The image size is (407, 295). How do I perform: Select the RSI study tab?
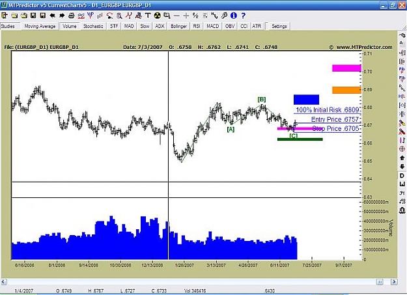[x=197, y=26]
